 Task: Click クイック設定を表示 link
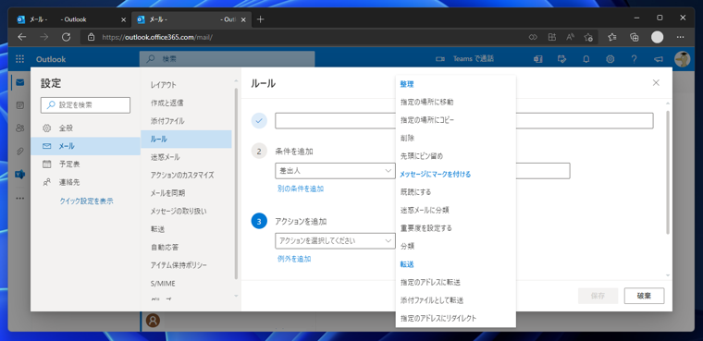tap(87, 201)
